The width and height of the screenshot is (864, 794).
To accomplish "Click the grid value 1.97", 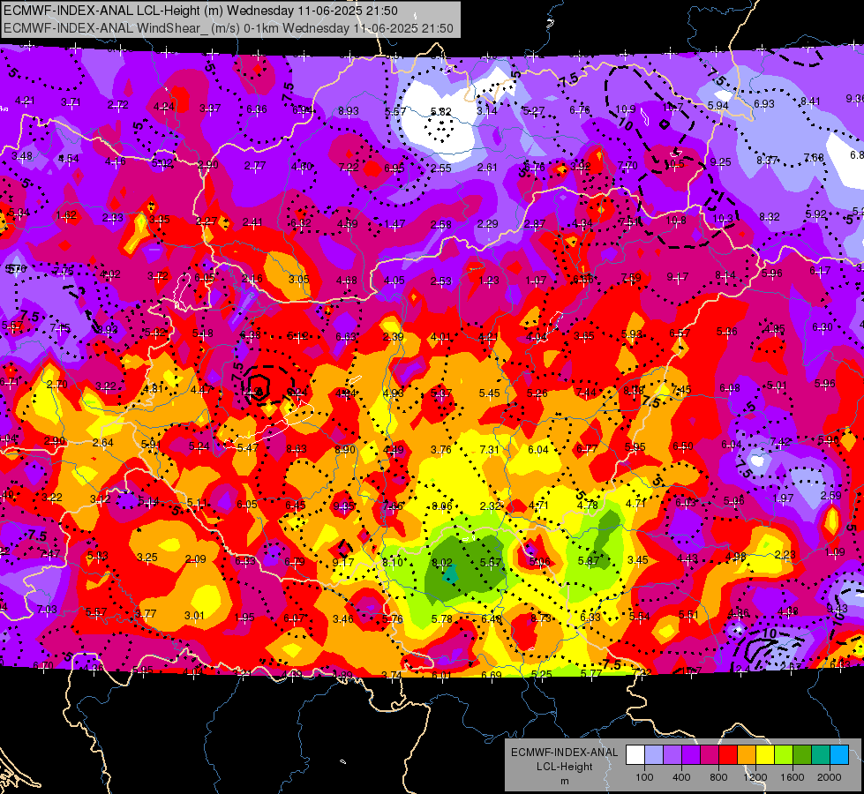I will (783, 498).
